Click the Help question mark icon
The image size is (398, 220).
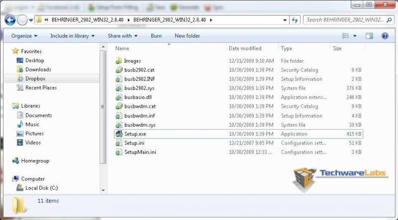[x=385, y=36]
